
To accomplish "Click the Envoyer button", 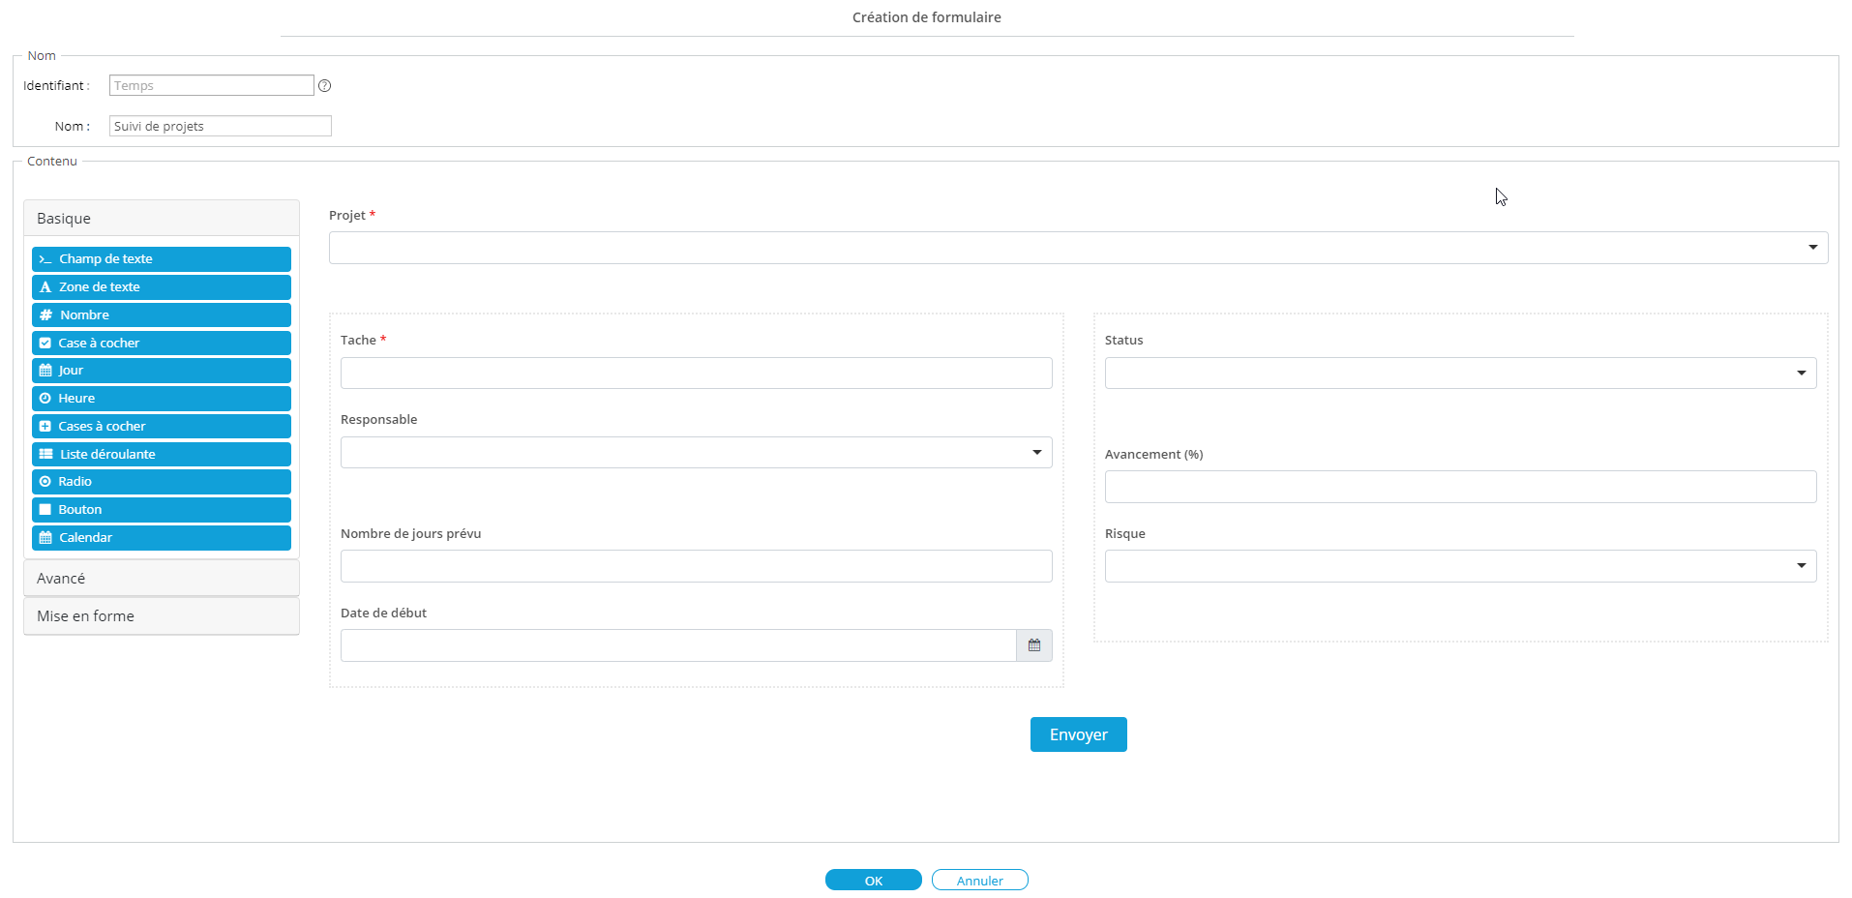I will tap(1078, 733).
